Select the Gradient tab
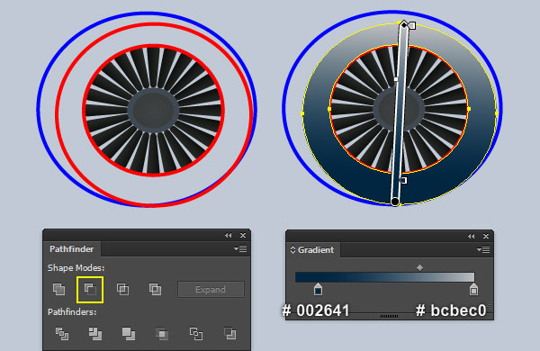Screen dimensions: 540x351 312,250
